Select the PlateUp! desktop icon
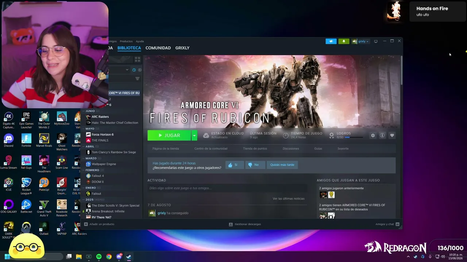This screenshot has width=467, height=262. tap(44, 184)
